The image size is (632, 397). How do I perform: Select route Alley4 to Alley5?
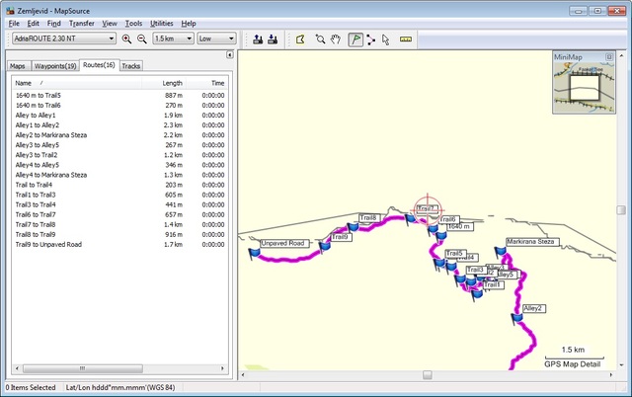coord(119,165)
